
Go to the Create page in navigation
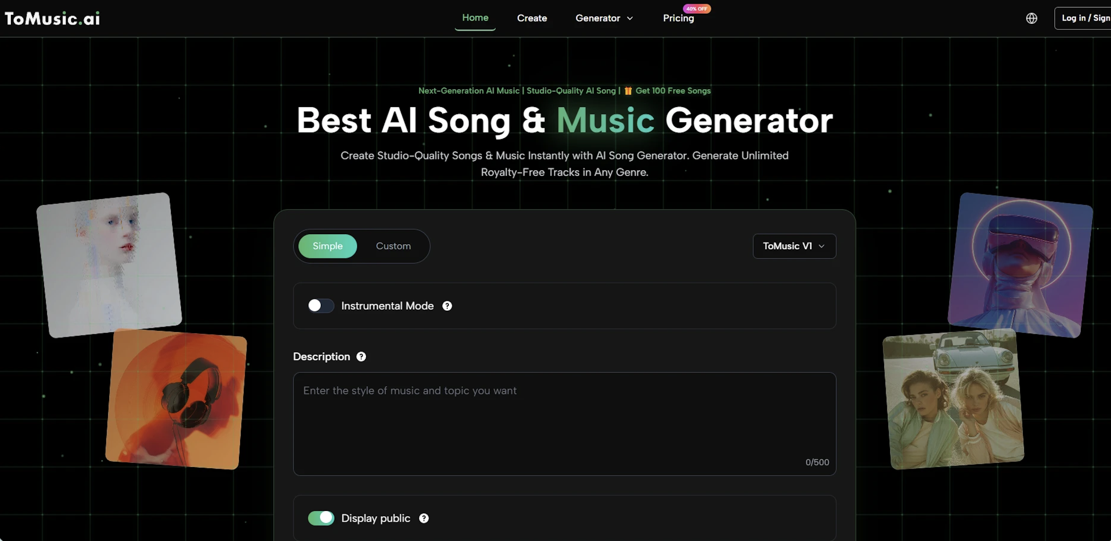pyautogui.click(x=532, y=18)
